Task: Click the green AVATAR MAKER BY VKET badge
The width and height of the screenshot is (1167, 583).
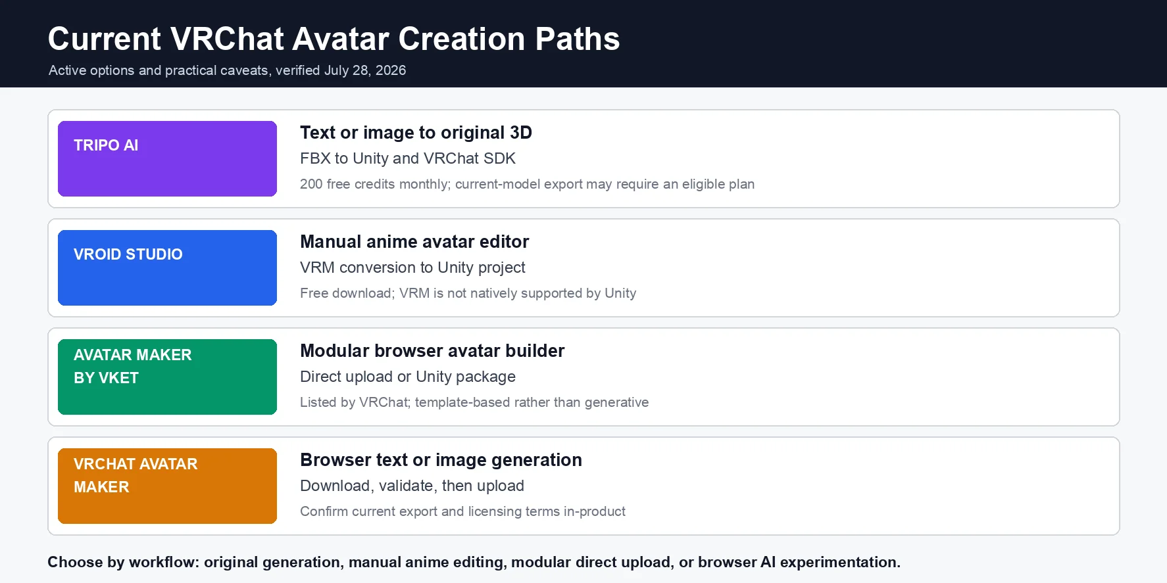Action: [x=167, y=377]
